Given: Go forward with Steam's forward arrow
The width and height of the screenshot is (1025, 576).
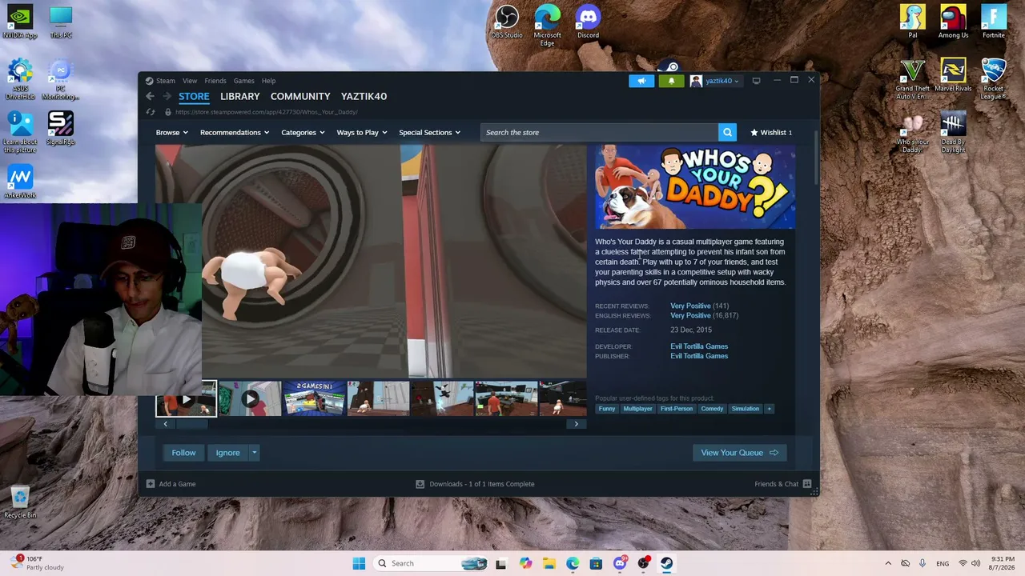Looking at the screenshot, I should 167,96.
